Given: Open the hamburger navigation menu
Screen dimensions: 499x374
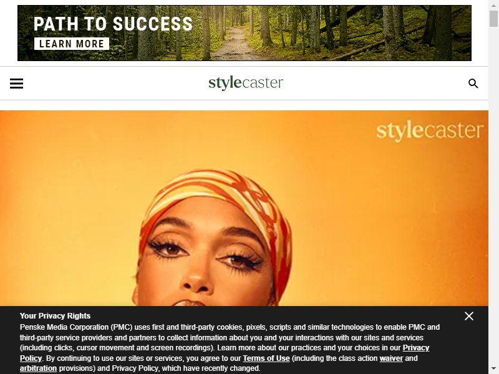Looking at the screenshot, I should (x=17, y=84).
